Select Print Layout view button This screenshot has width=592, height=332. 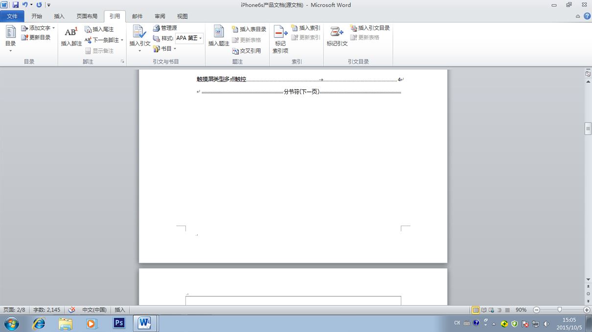pyautogui.click(x=476, y=310)
